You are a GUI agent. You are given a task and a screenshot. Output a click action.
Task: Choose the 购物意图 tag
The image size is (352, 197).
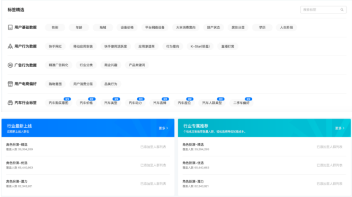55,84
